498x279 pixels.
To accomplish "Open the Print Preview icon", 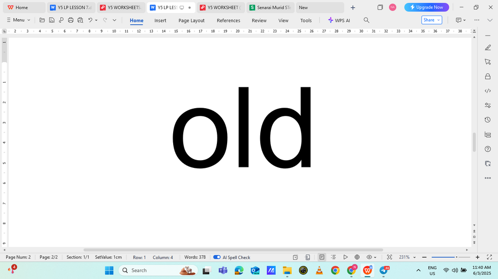I will (80, 20).
